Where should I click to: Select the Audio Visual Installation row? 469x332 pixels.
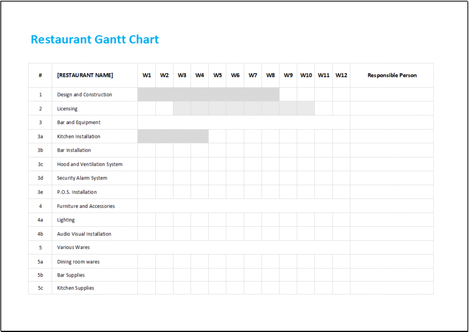pos(84,234)
